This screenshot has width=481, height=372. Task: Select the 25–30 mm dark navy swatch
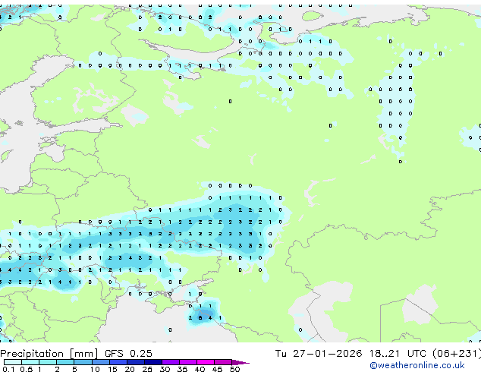pyautogui.click(x=153, y=362)
